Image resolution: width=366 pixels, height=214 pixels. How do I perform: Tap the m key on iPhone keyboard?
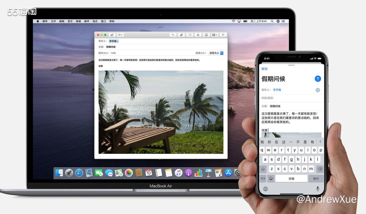311,169
